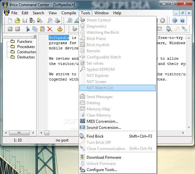Select Download Firmware menu entry
This screenshot has width=195, height=174.
117,157
